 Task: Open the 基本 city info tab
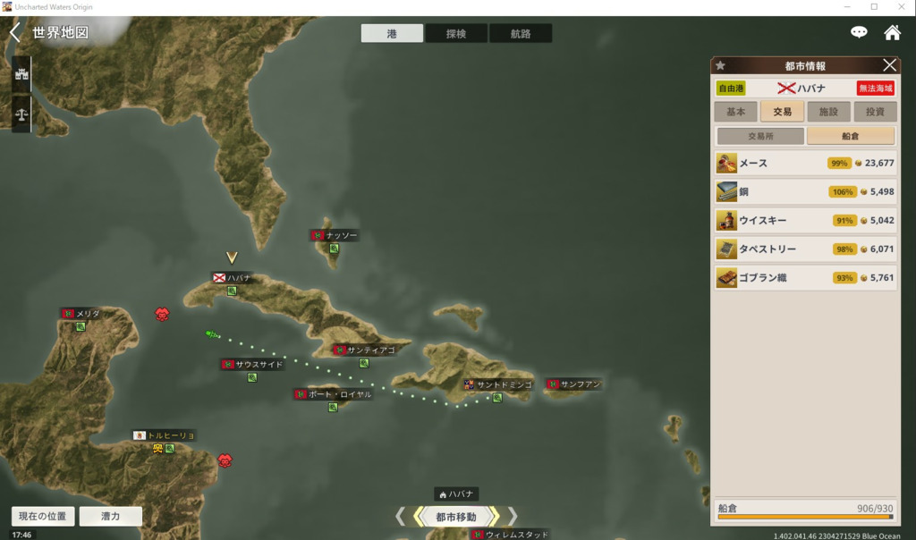735,112
